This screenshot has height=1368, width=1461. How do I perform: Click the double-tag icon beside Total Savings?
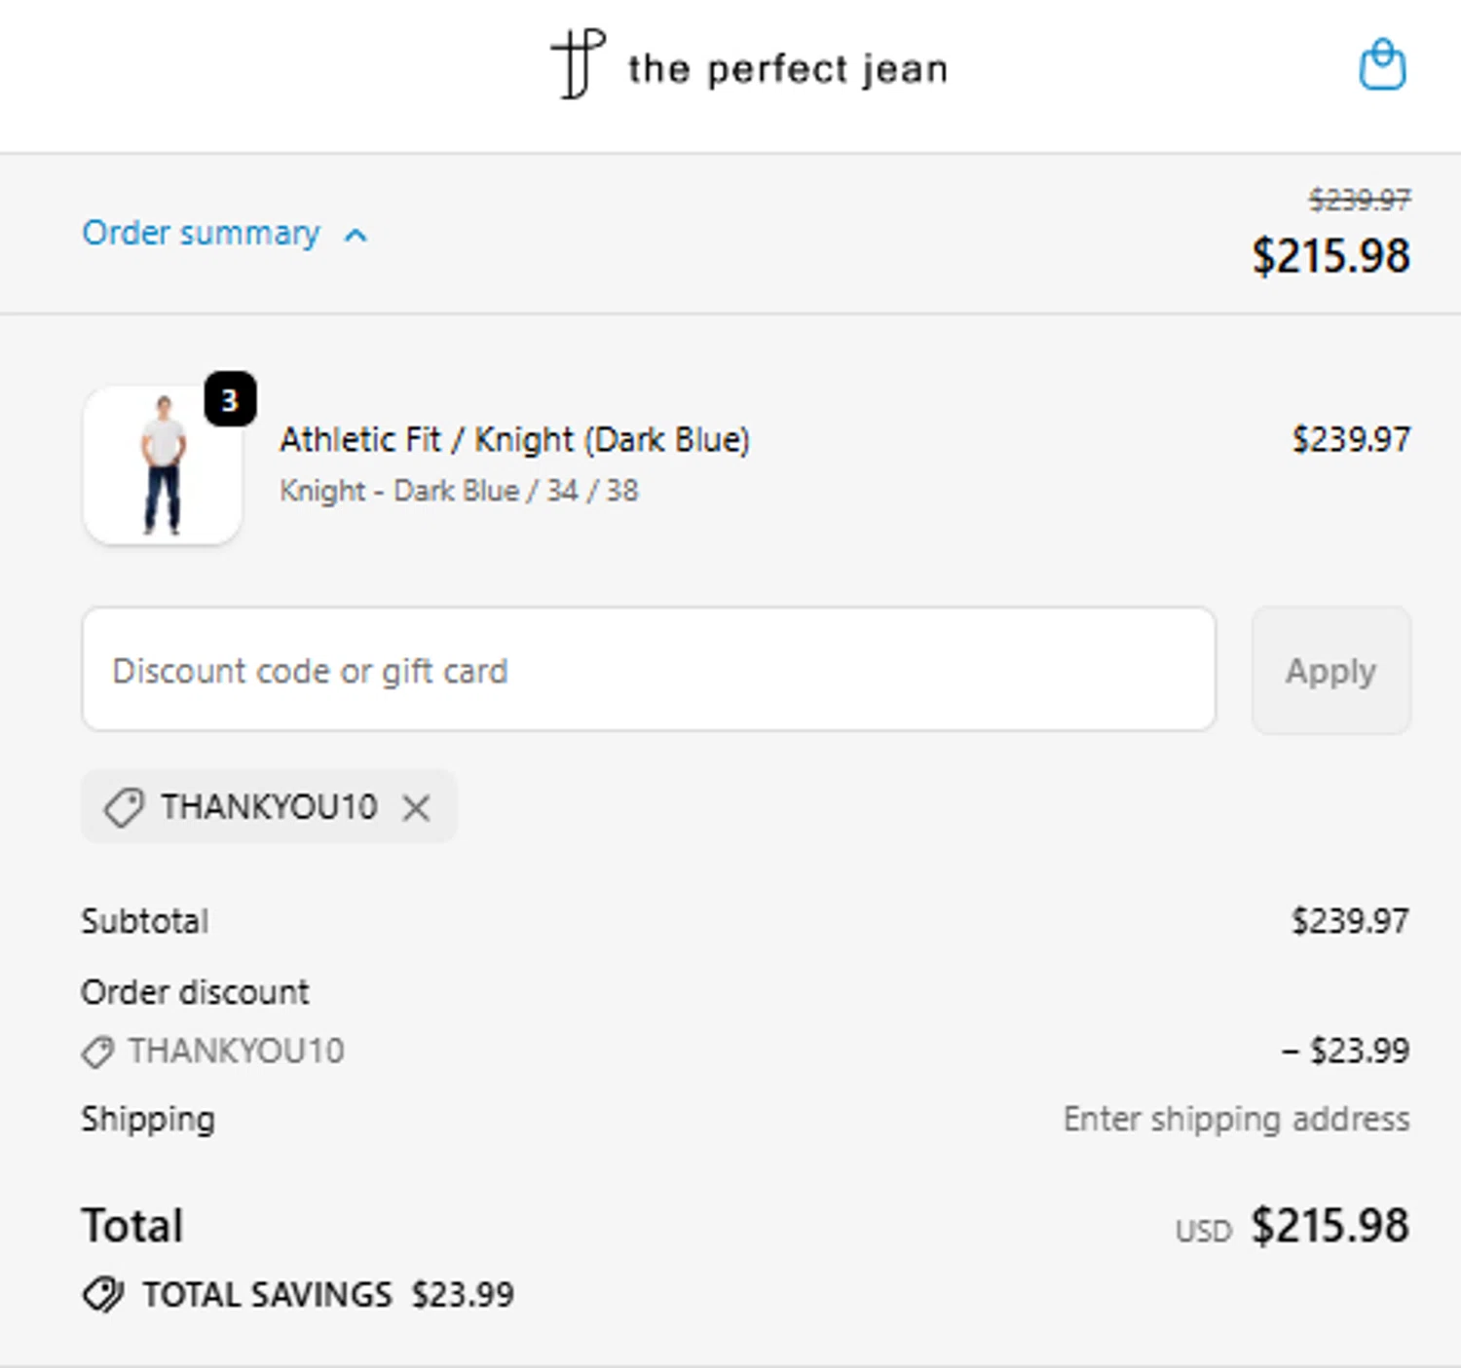[x=102, y=1295]
